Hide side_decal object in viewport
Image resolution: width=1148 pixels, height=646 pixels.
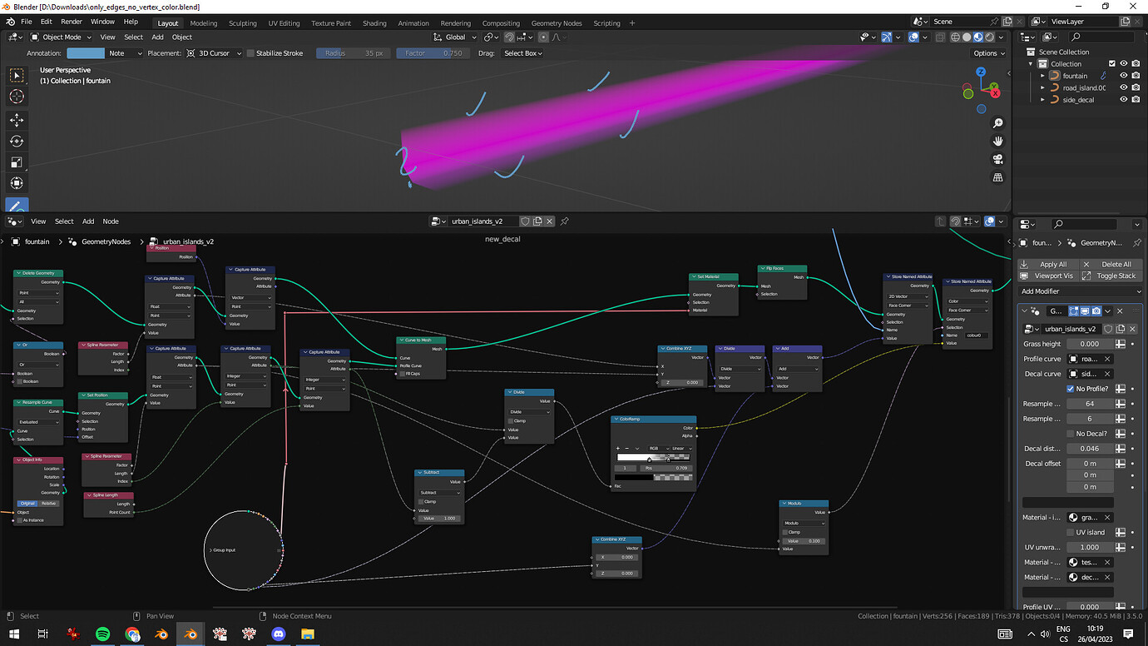(x=1123, y=99)
